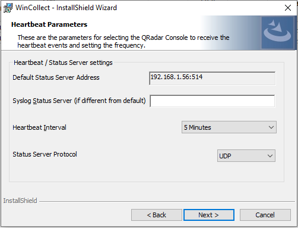The width and height of the screenshot is (298, 228).
Task: Click the Heartbeat Interval label
Action: click(x=39, y=127)
